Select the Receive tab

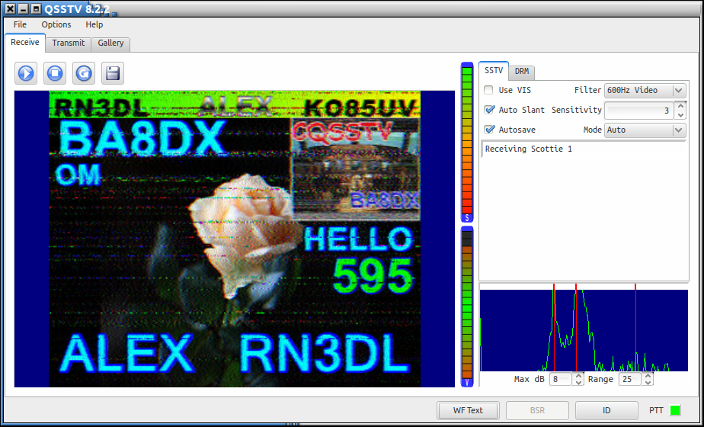25,42
